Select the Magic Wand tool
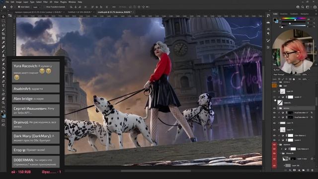Image resolution: width=318 pixels, height=179 pixels. pyautogui.click(x=3, y=29)
